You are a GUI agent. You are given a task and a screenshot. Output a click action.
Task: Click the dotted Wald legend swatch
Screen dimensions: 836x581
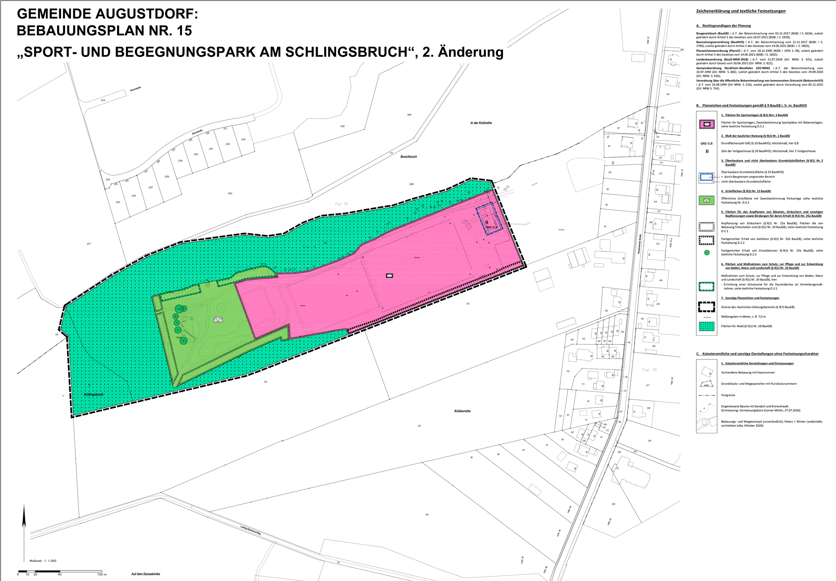(706, 327)
